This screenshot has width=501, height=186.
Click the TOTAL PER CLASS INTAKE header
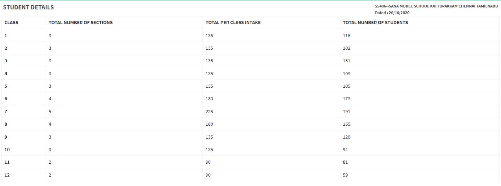(x=233, y=23)
